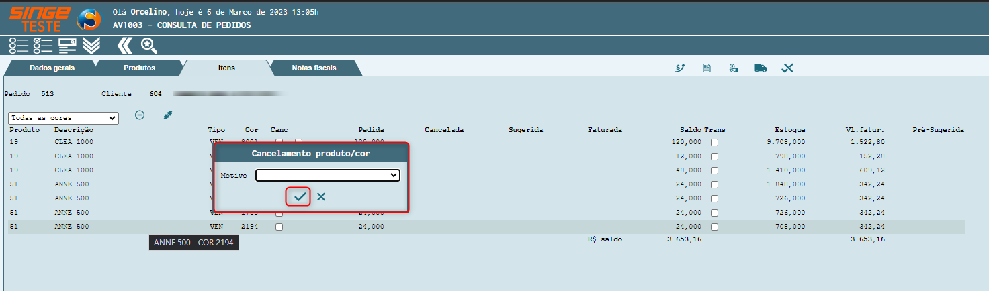Click the triple down chevron icon
The image size is (989, 291).
coord(91,46)
